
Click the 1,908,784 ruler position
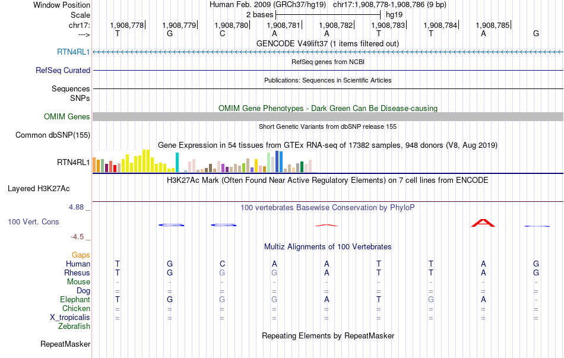(441, 25)
